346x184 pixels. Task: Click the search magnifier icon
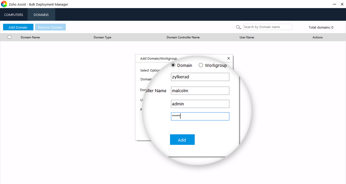pyautogui.click(x=238, y=27)
